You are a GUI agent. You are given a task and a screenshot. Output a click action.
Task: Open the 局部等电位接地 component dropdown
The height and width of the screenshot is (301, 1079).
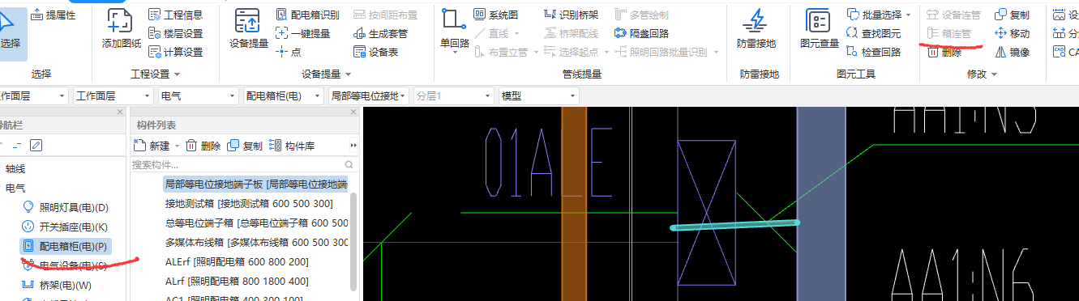(x=369, y=95)
